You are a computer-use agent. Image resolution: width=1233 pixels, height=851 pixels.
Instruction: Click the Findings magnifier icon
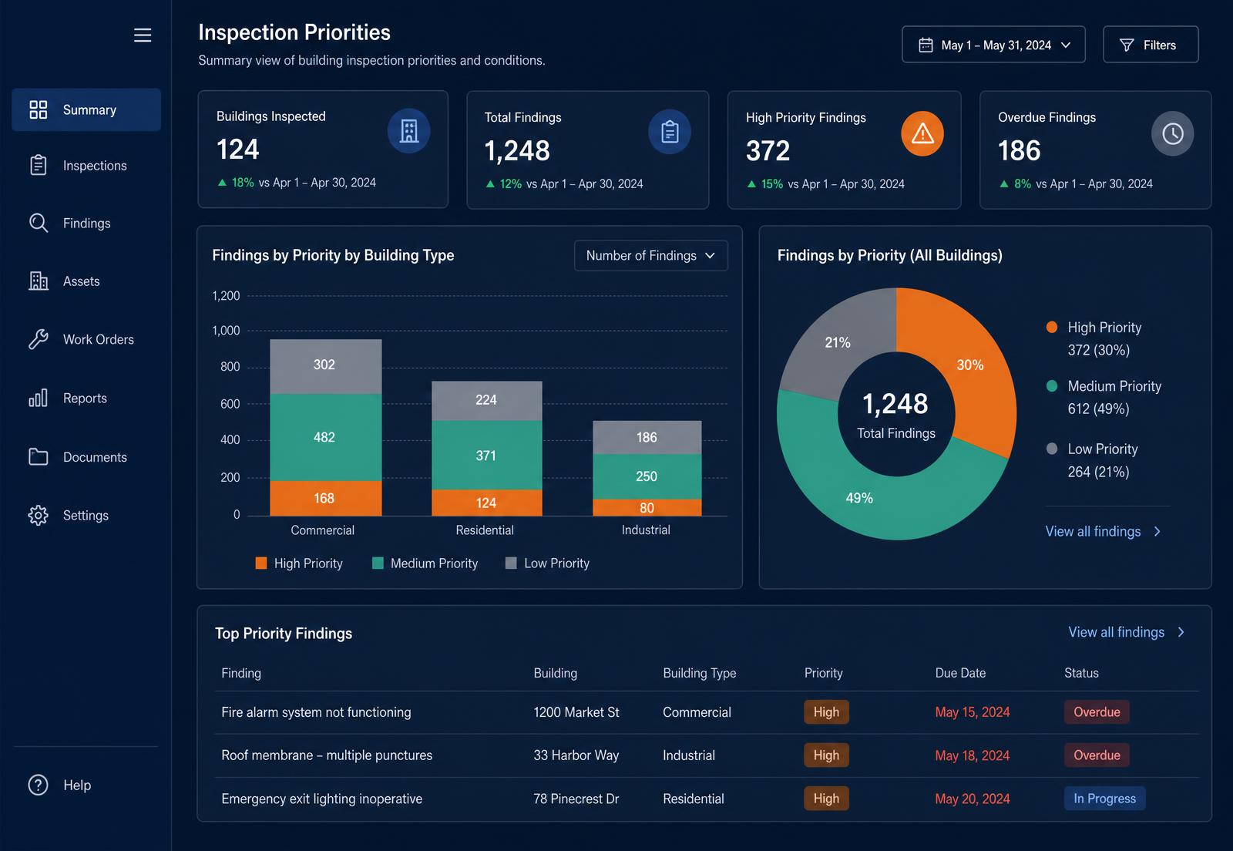(39, 223)
